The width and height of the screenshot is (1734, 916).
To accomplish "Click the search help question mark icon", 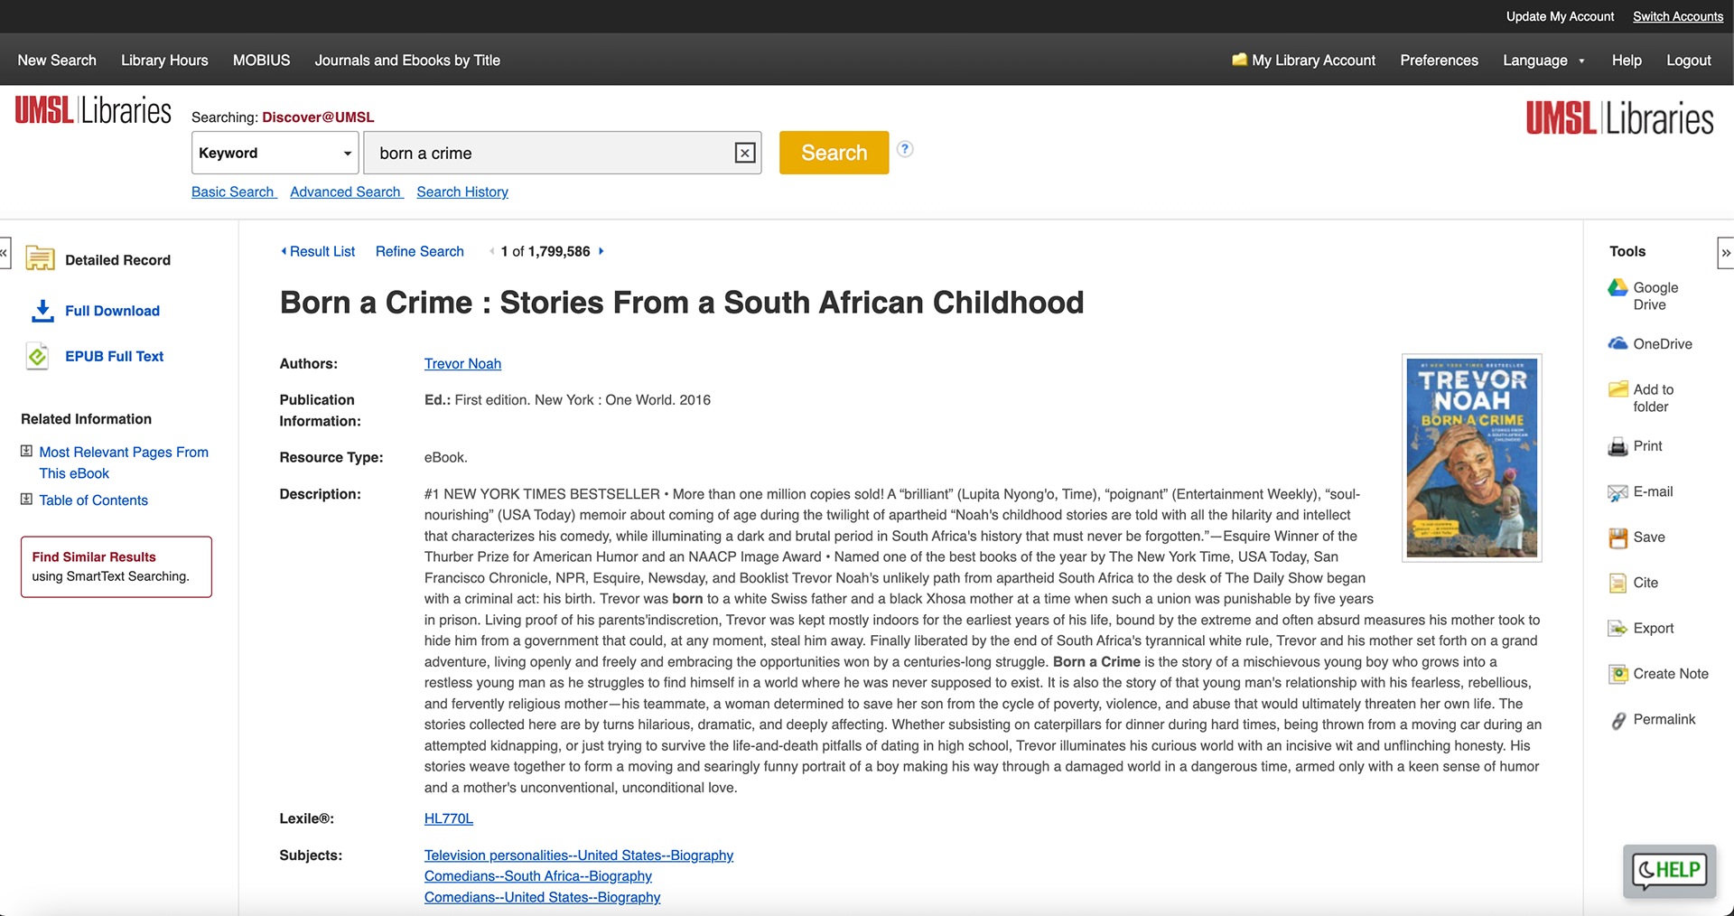I will (905, 149).
